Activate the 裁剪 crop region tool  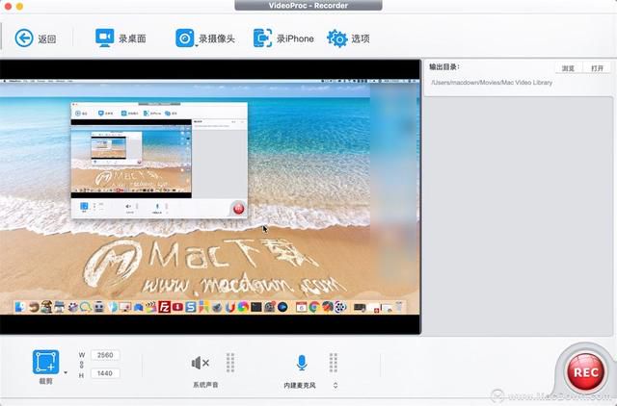click(x=45, y=362)
